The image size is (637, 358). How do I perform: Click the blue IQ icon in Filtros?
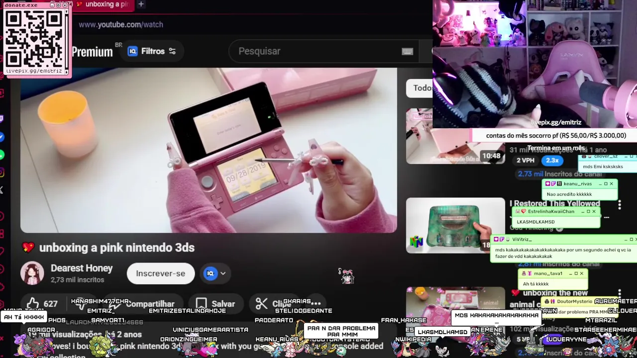[x=132, y=51]
